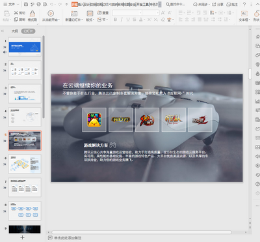Click the audio speaker icon beside slide 1
The image size is (260, 242).
point(5,52)
